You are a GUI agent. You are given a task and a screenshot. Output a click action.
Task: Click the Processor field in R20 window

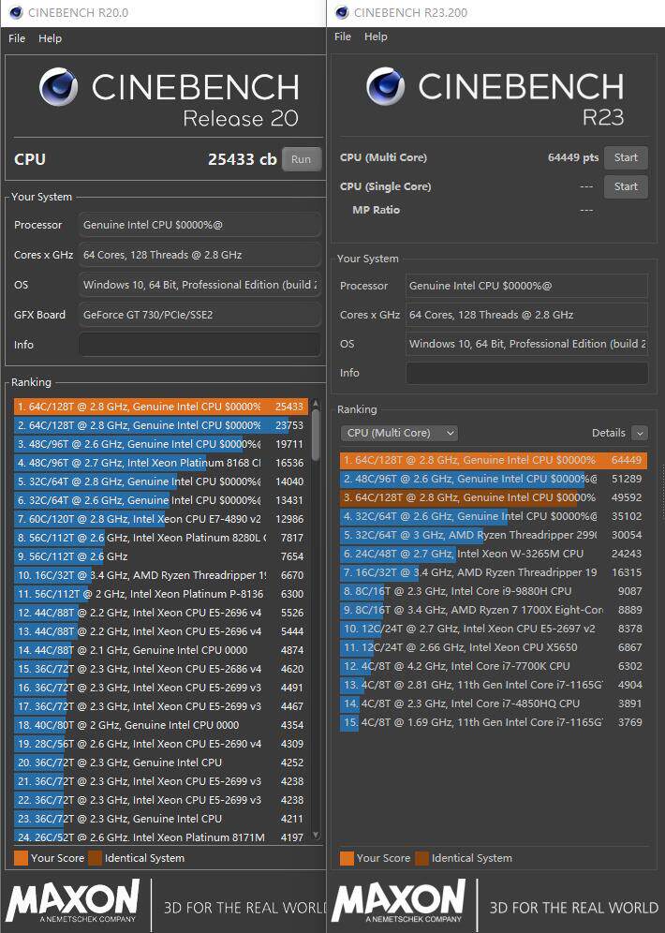coord(199,225)
